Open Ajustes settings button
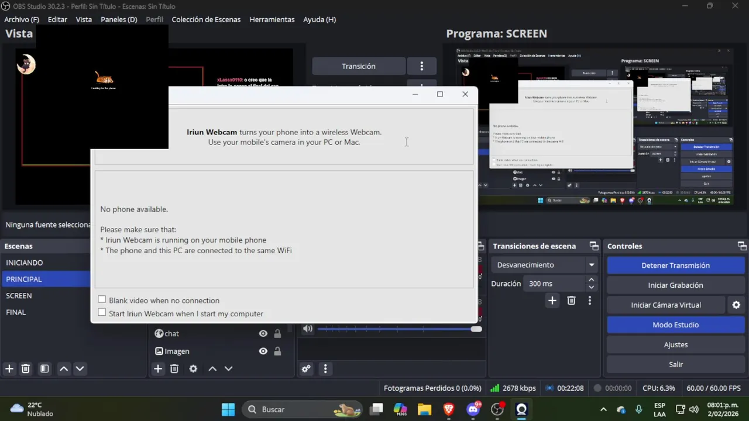The height and width of the screenshot is (421, 749). tap(675, 345)
